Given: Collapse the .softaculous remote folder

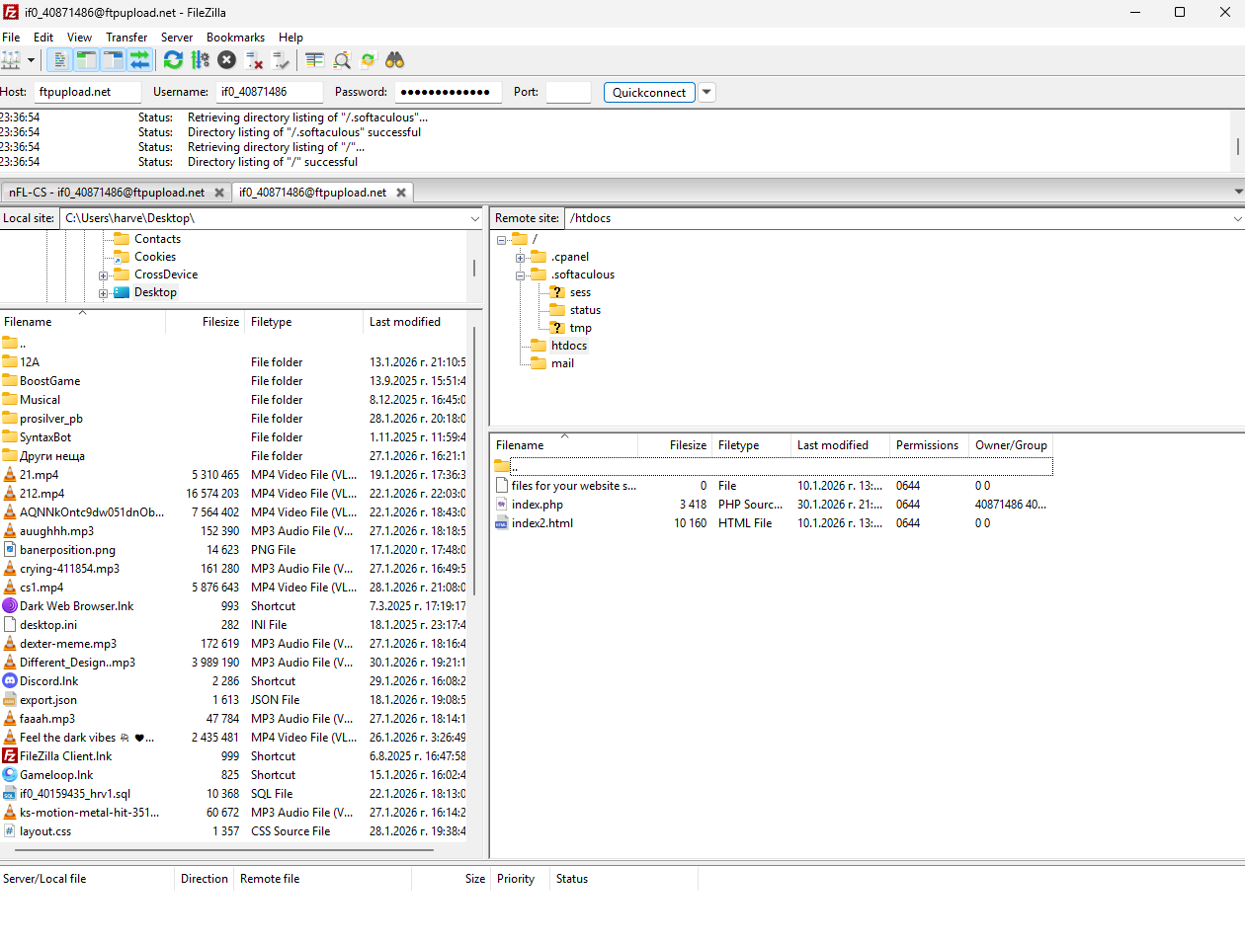Looking at the screenshot, I should (x=520, y=275).
